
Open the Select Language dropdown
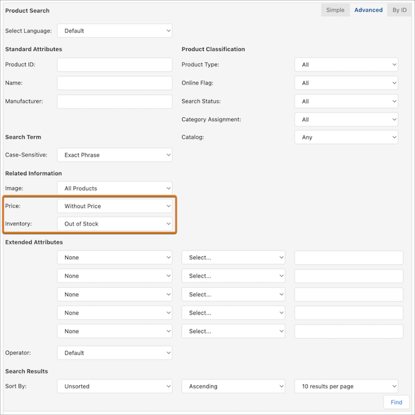[115, 31]
